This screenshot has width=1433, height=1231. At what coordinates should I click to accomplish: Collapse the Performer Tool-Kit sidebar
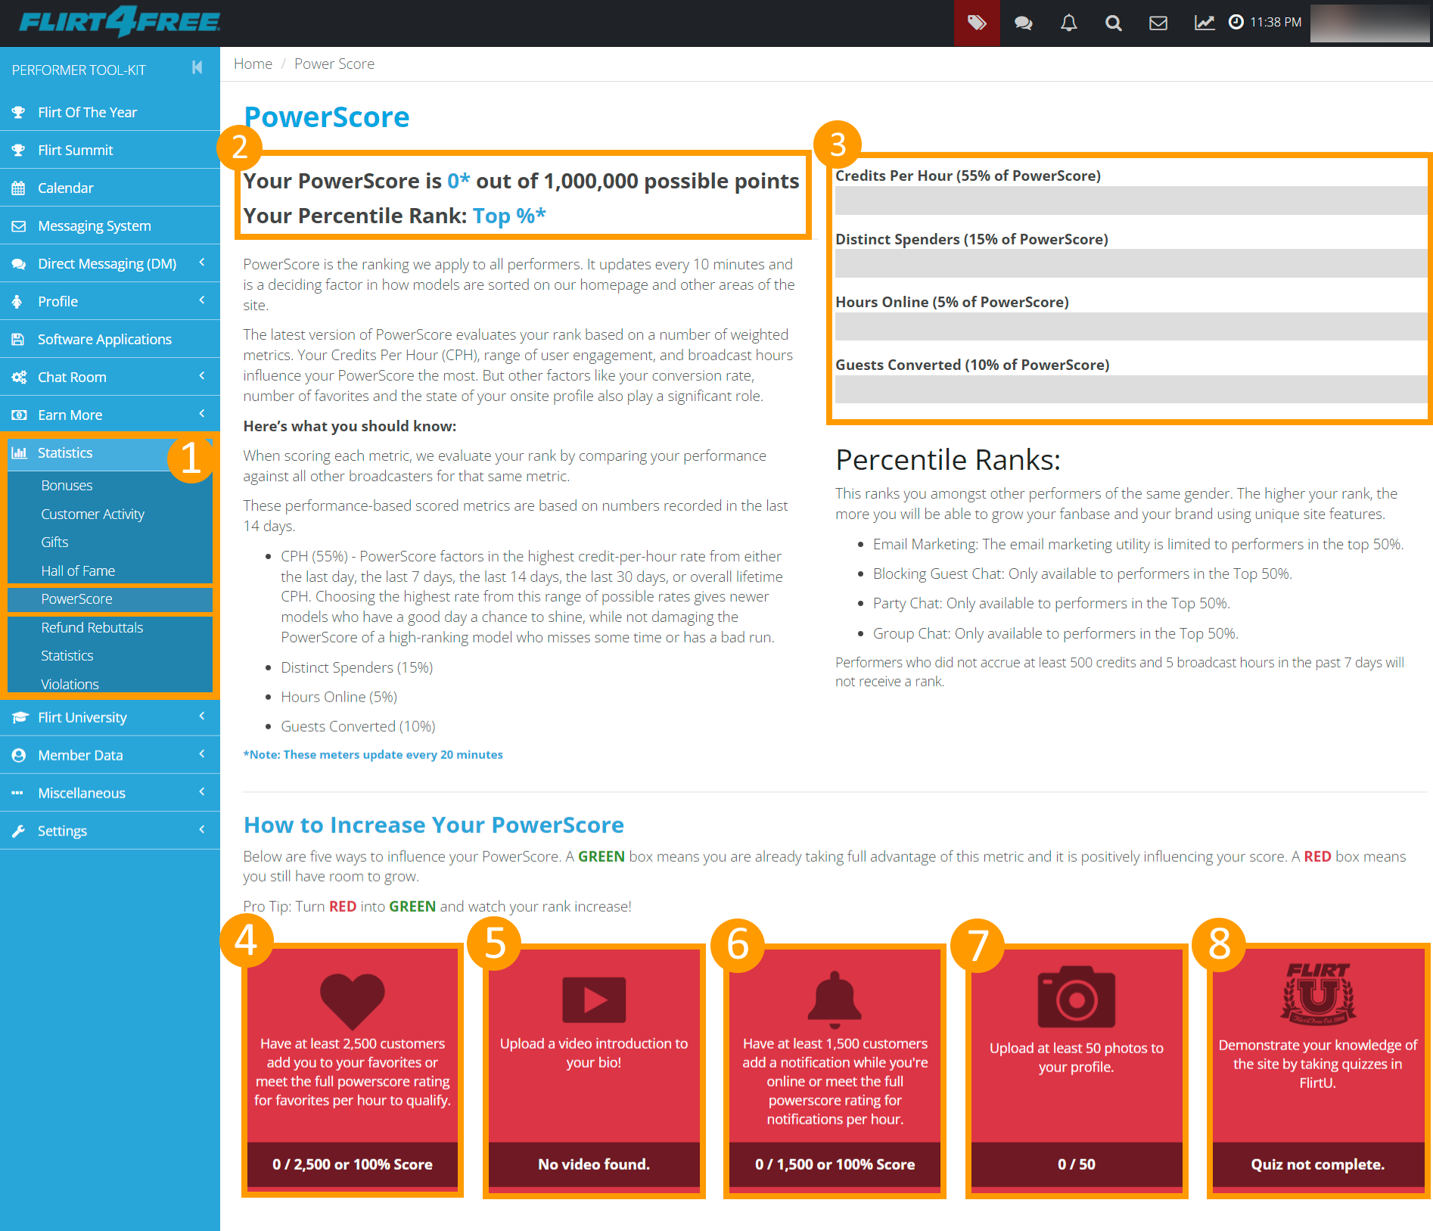tap(197, 68)
